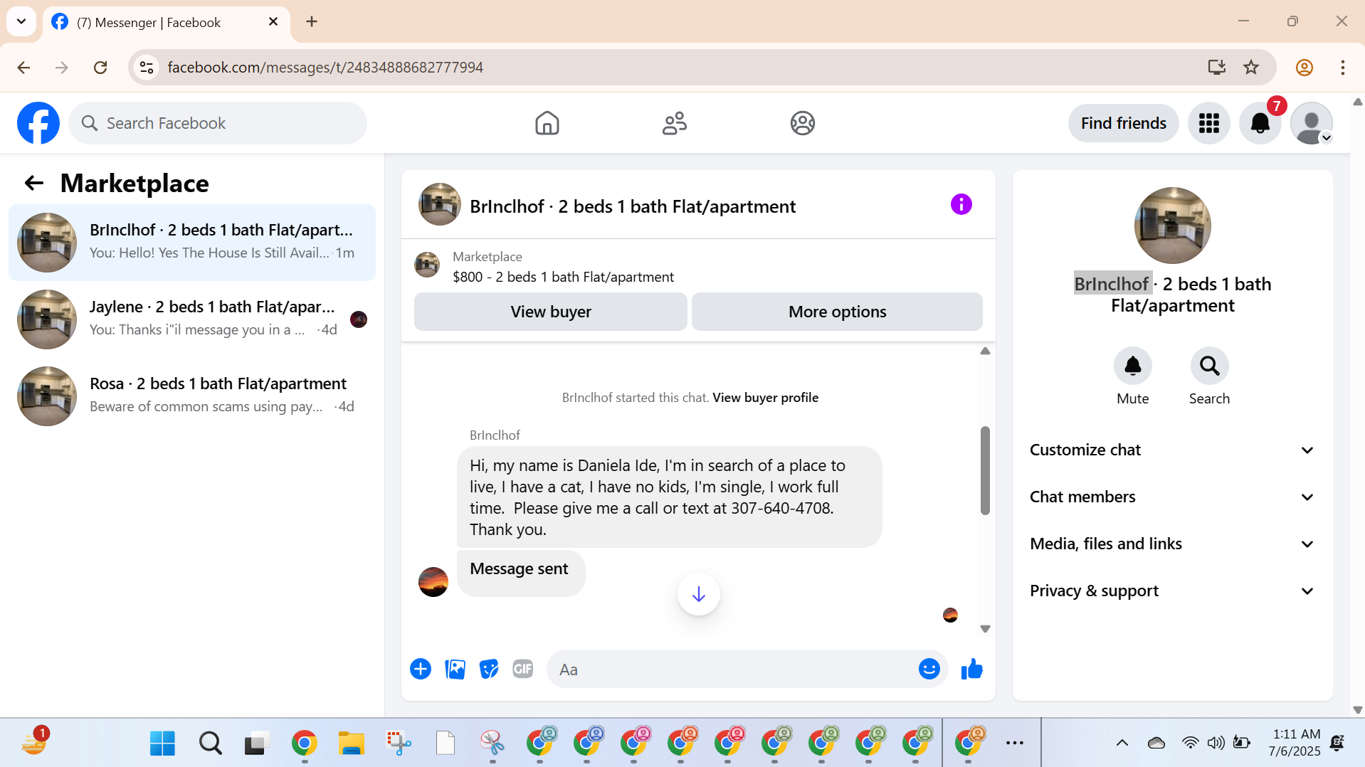Choose a sticker icon in composer
Screen dimensions: 1365x767
(489, 669)
